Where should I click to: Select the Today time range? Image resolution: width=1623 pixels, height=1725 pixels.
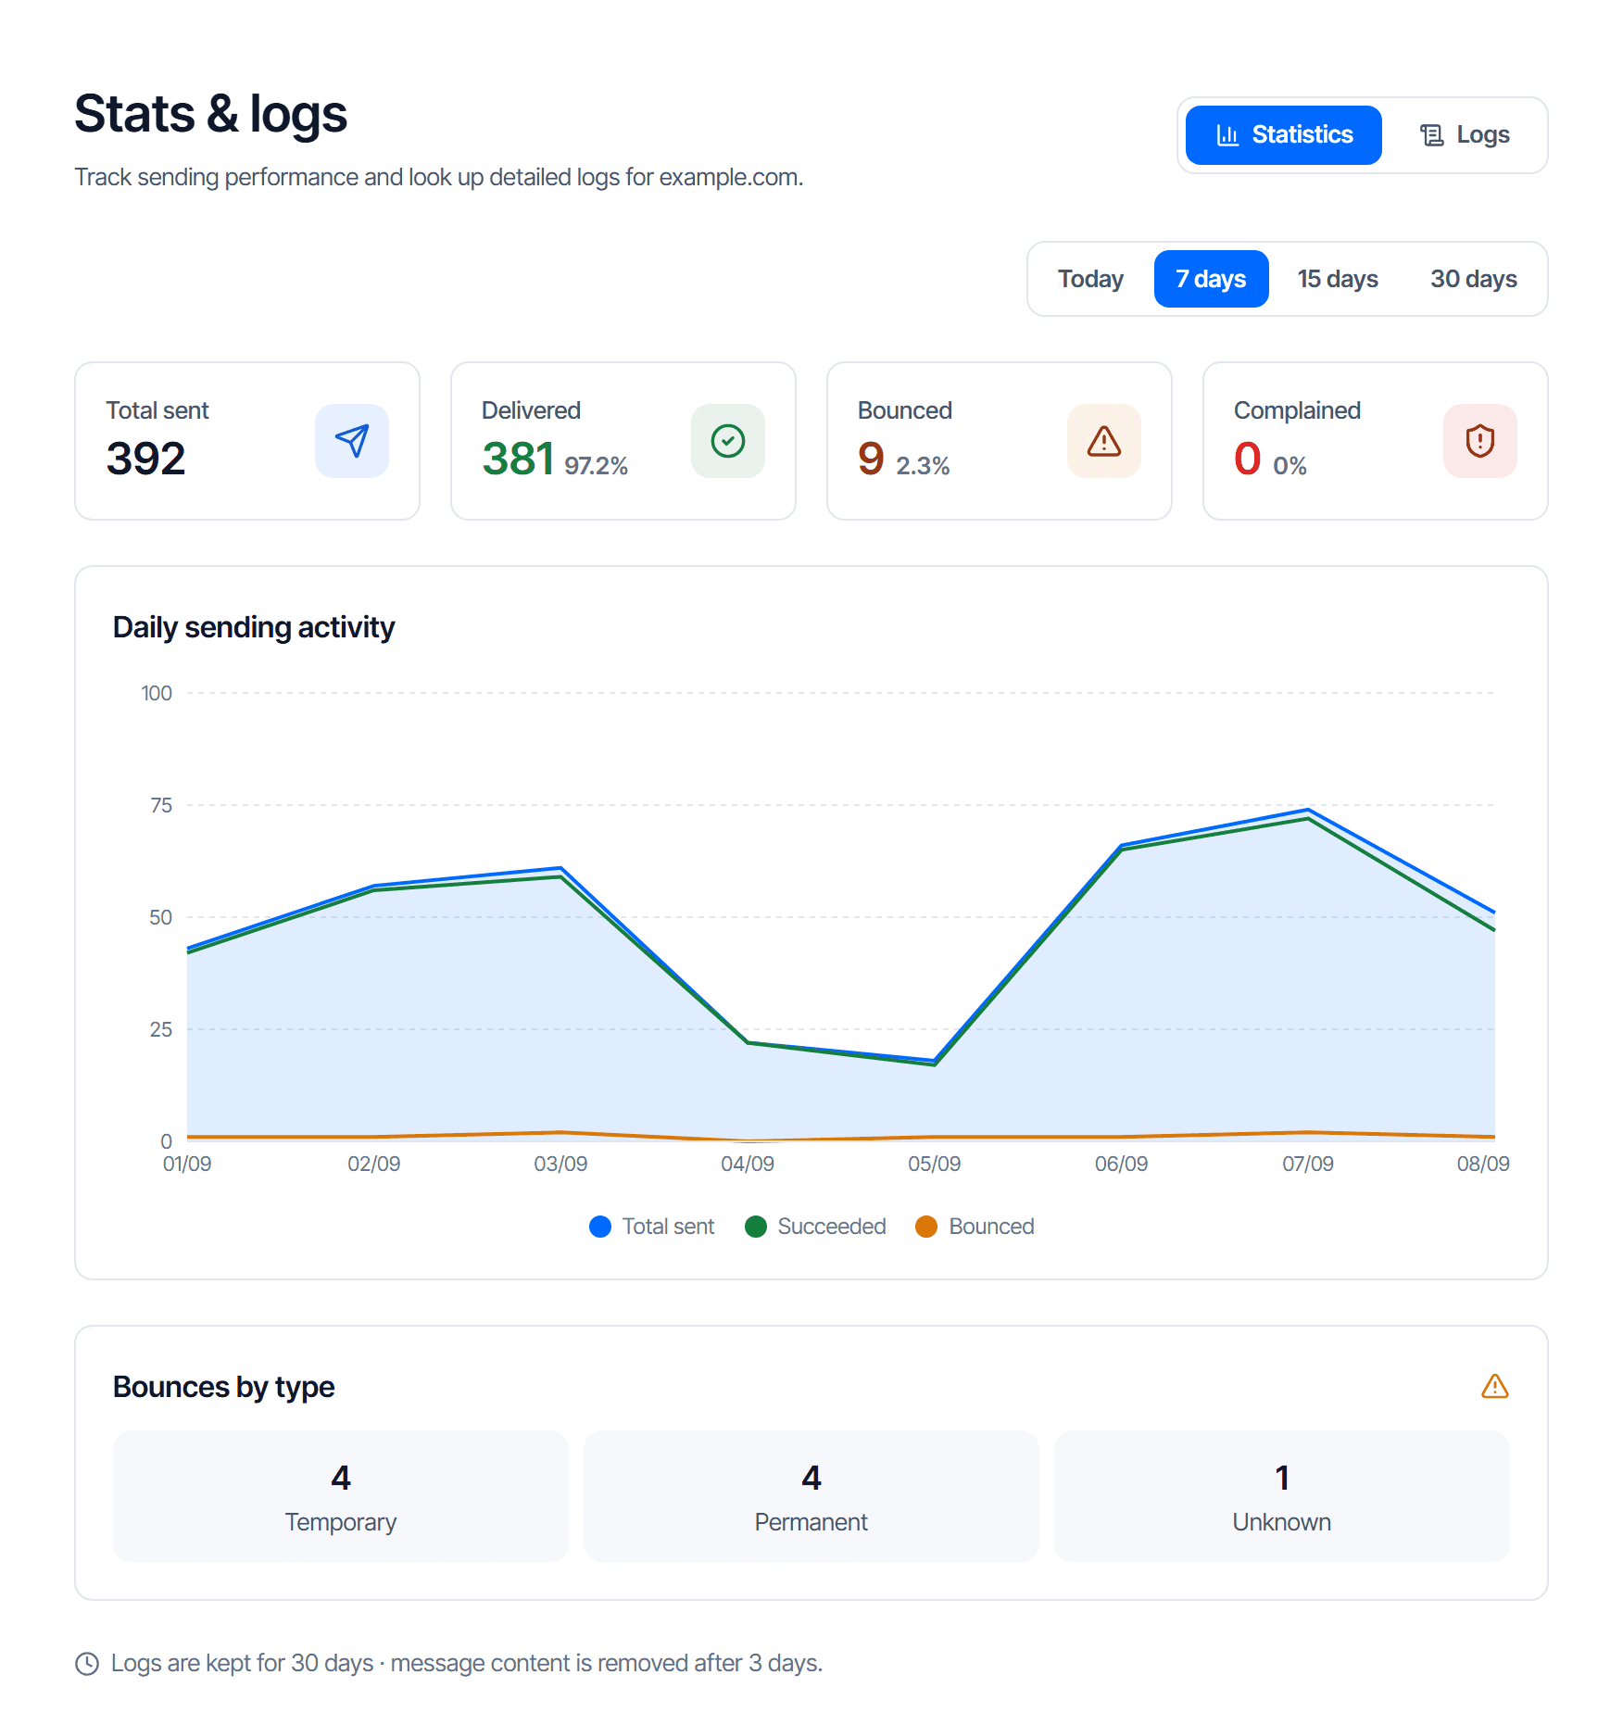[x=1090, y=279]
